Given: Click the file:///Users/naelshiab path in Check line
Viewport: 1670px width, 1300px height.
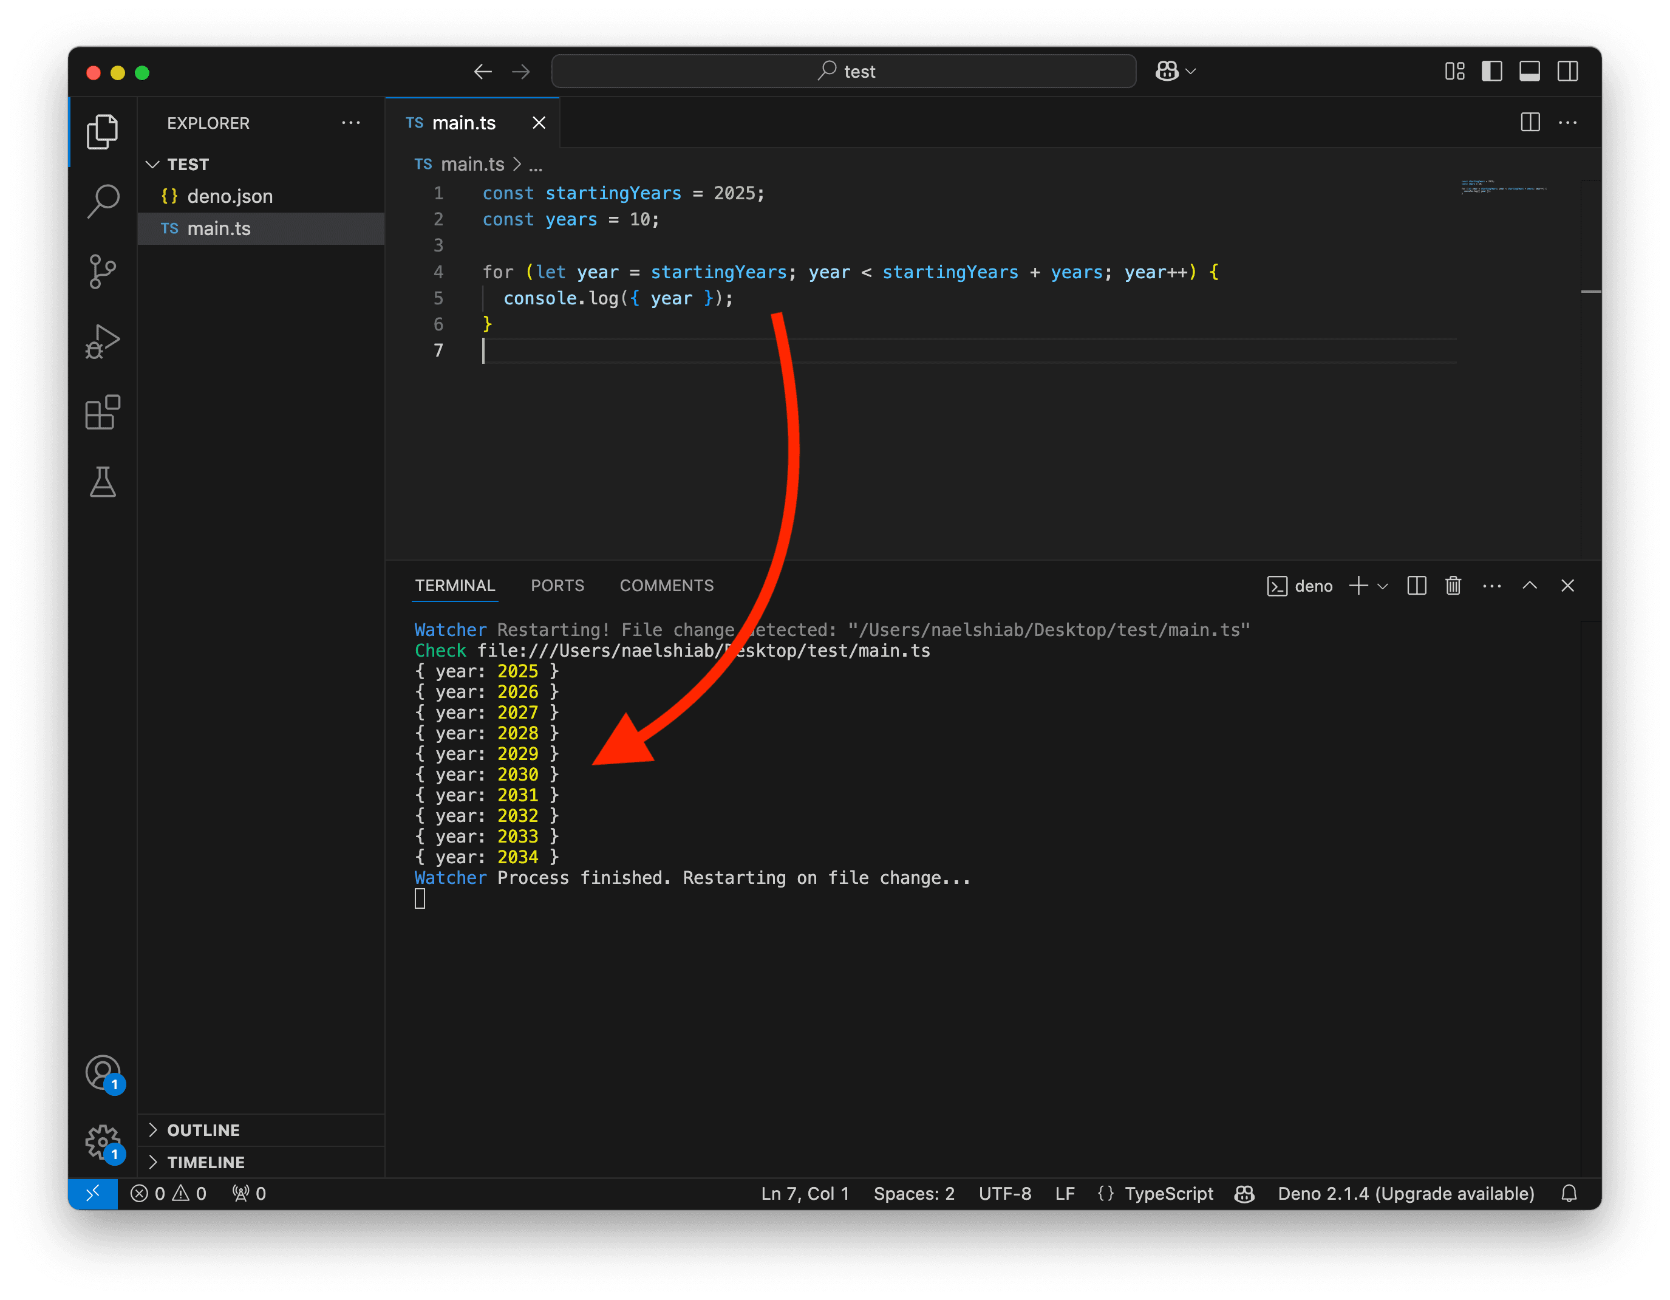Looking at the screenshot, I should pos(703,651).
